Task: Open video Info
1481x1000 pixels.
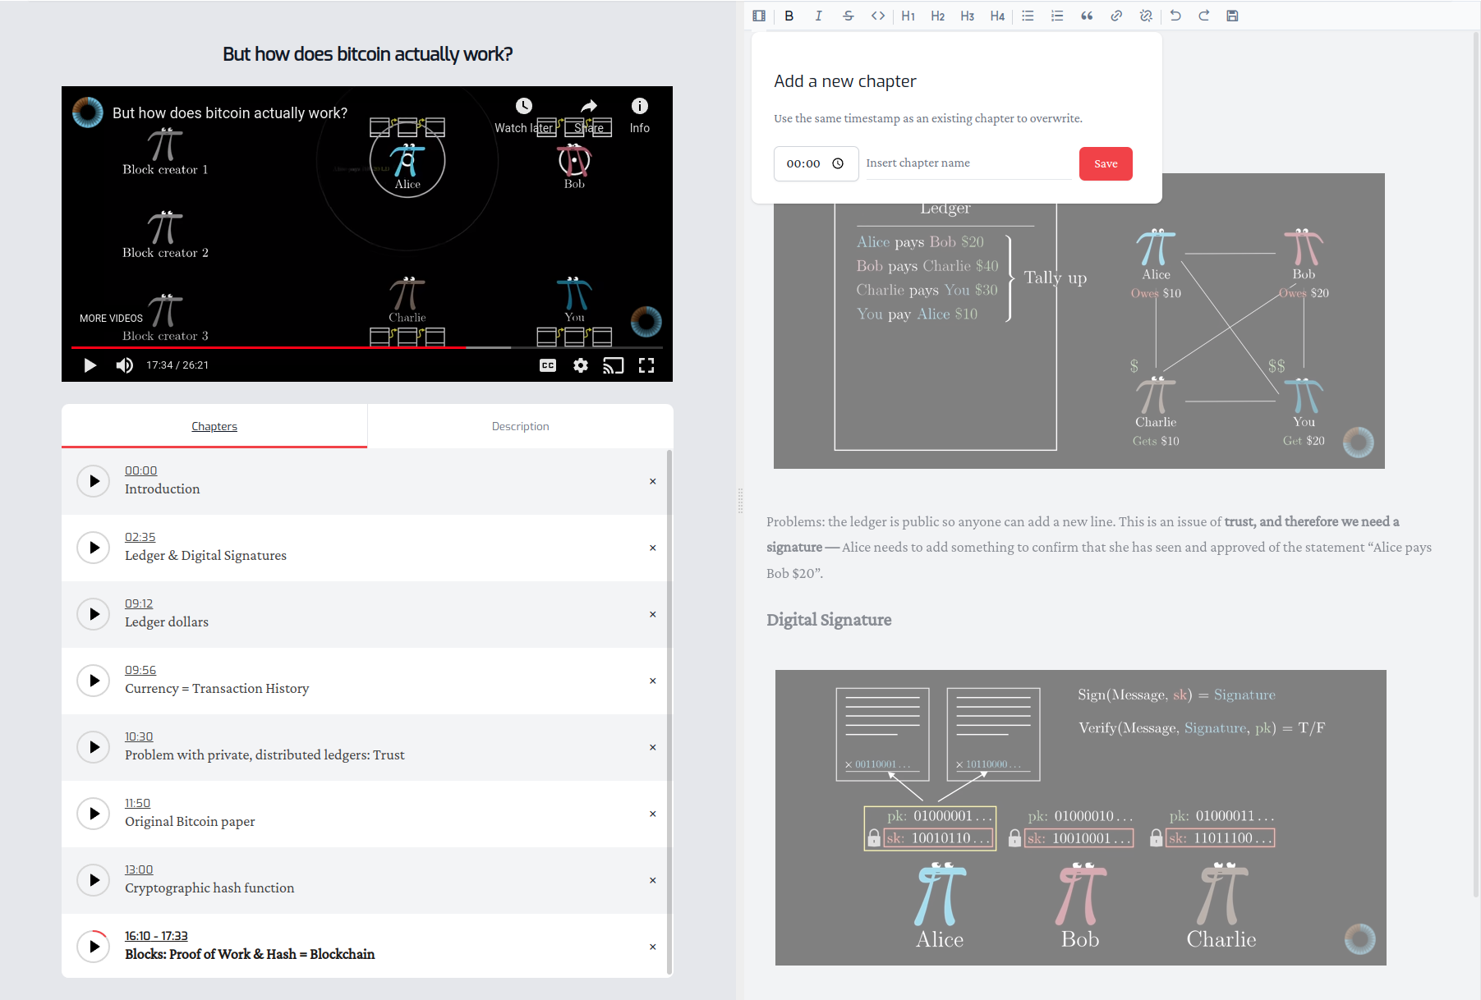Action: pyautogui.click(x=640, y=116)
